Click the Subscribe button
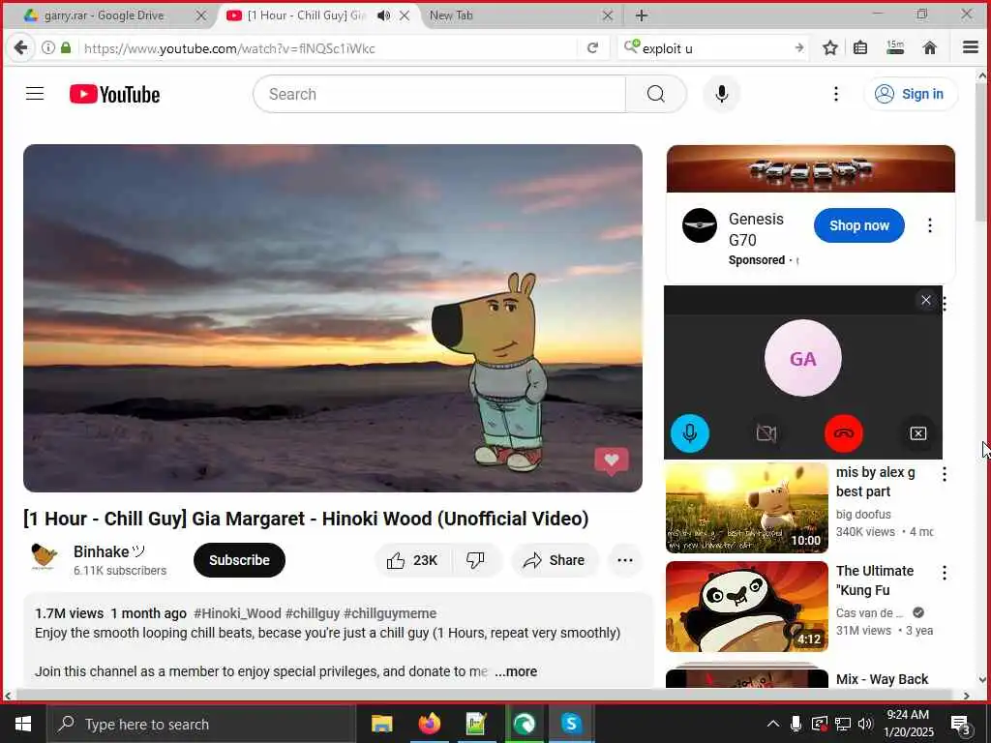991x743 pixels. coord(240,560)
